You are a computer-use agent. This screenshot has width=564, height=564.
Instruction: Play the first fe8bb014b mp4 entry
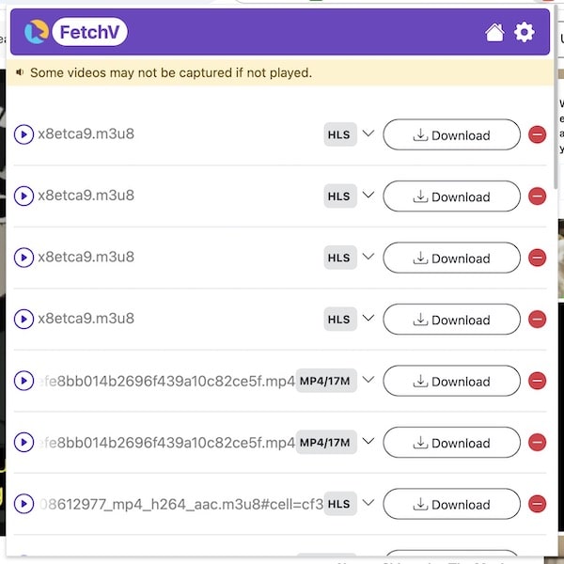point(23,381)
